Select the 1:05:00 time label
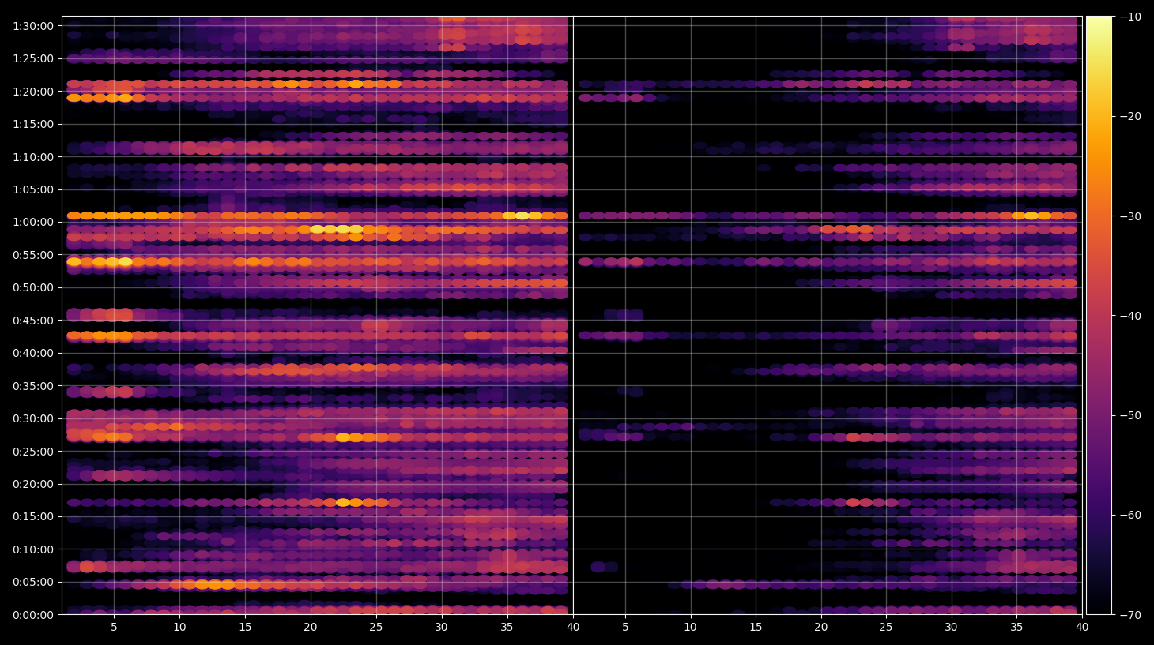 (33, 189)
